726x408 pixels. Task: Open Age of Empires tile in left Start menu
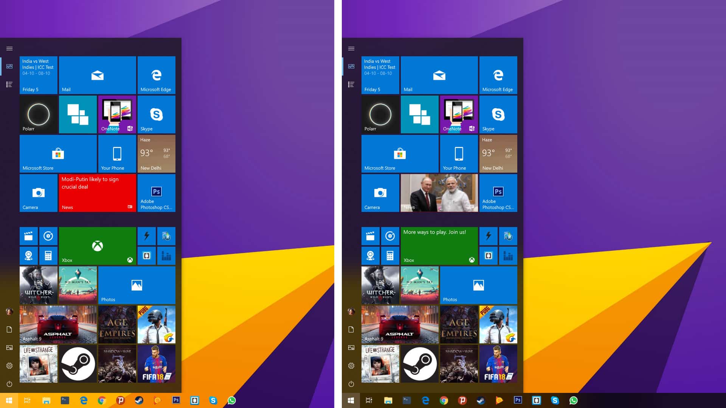(117, 325)
